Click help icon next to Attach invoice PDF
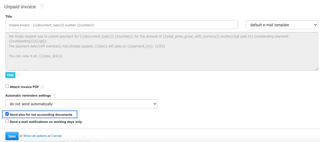The image size is (320, 142). [42, 87]
